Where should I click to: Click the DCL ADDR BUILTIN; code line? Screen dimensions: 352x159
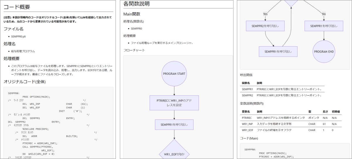coord(50,136)
